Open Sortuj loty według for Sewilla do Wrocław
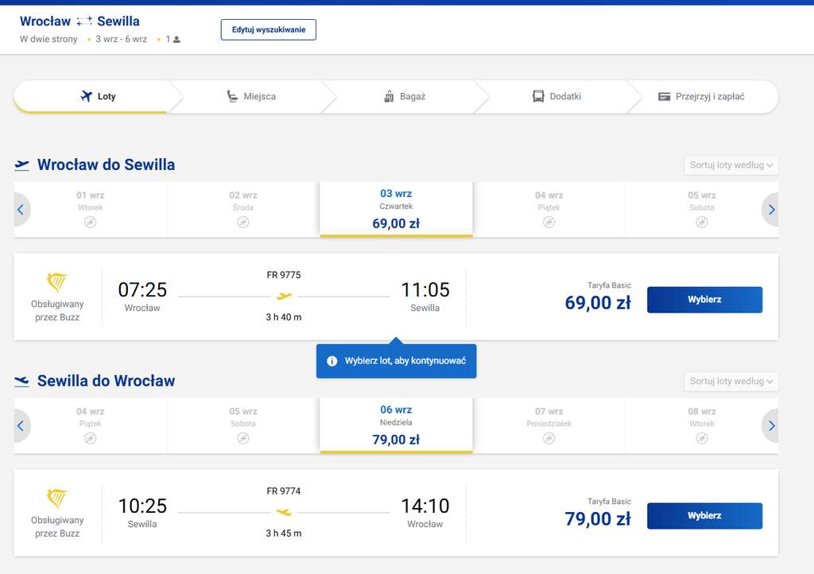The width and height of the screenshot is (814, 574). pos(731,381)
